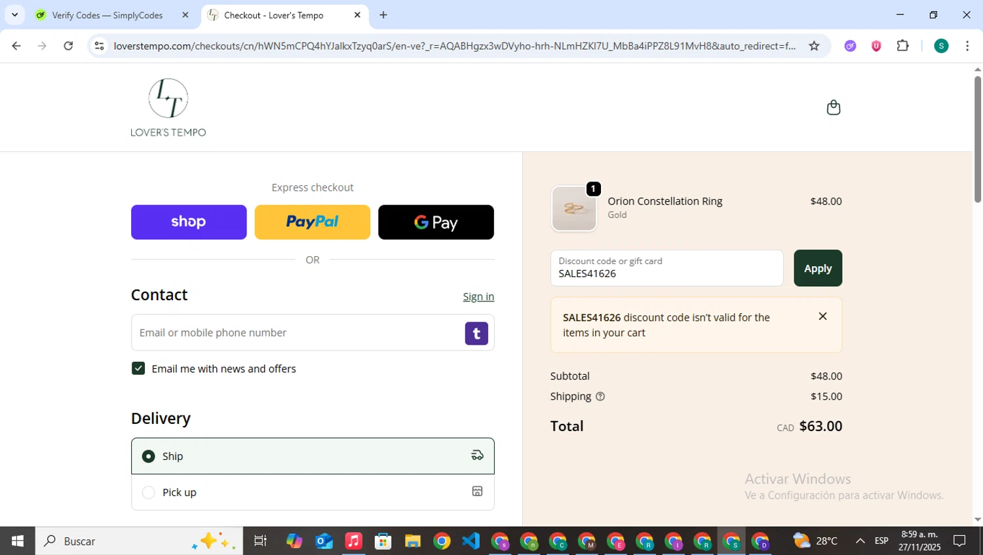Open the red shield extension icon
This screenshot has height=555, width=983.
tap(876, 46)
